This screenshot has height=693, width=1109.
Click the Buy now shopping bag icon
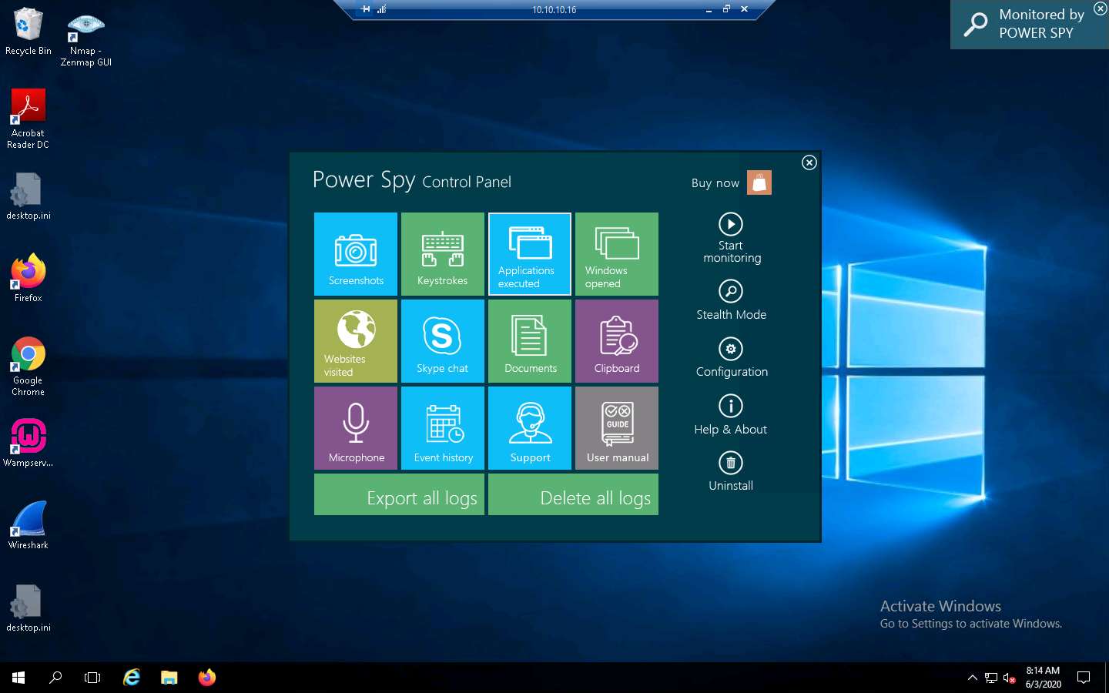coord(759,182)
